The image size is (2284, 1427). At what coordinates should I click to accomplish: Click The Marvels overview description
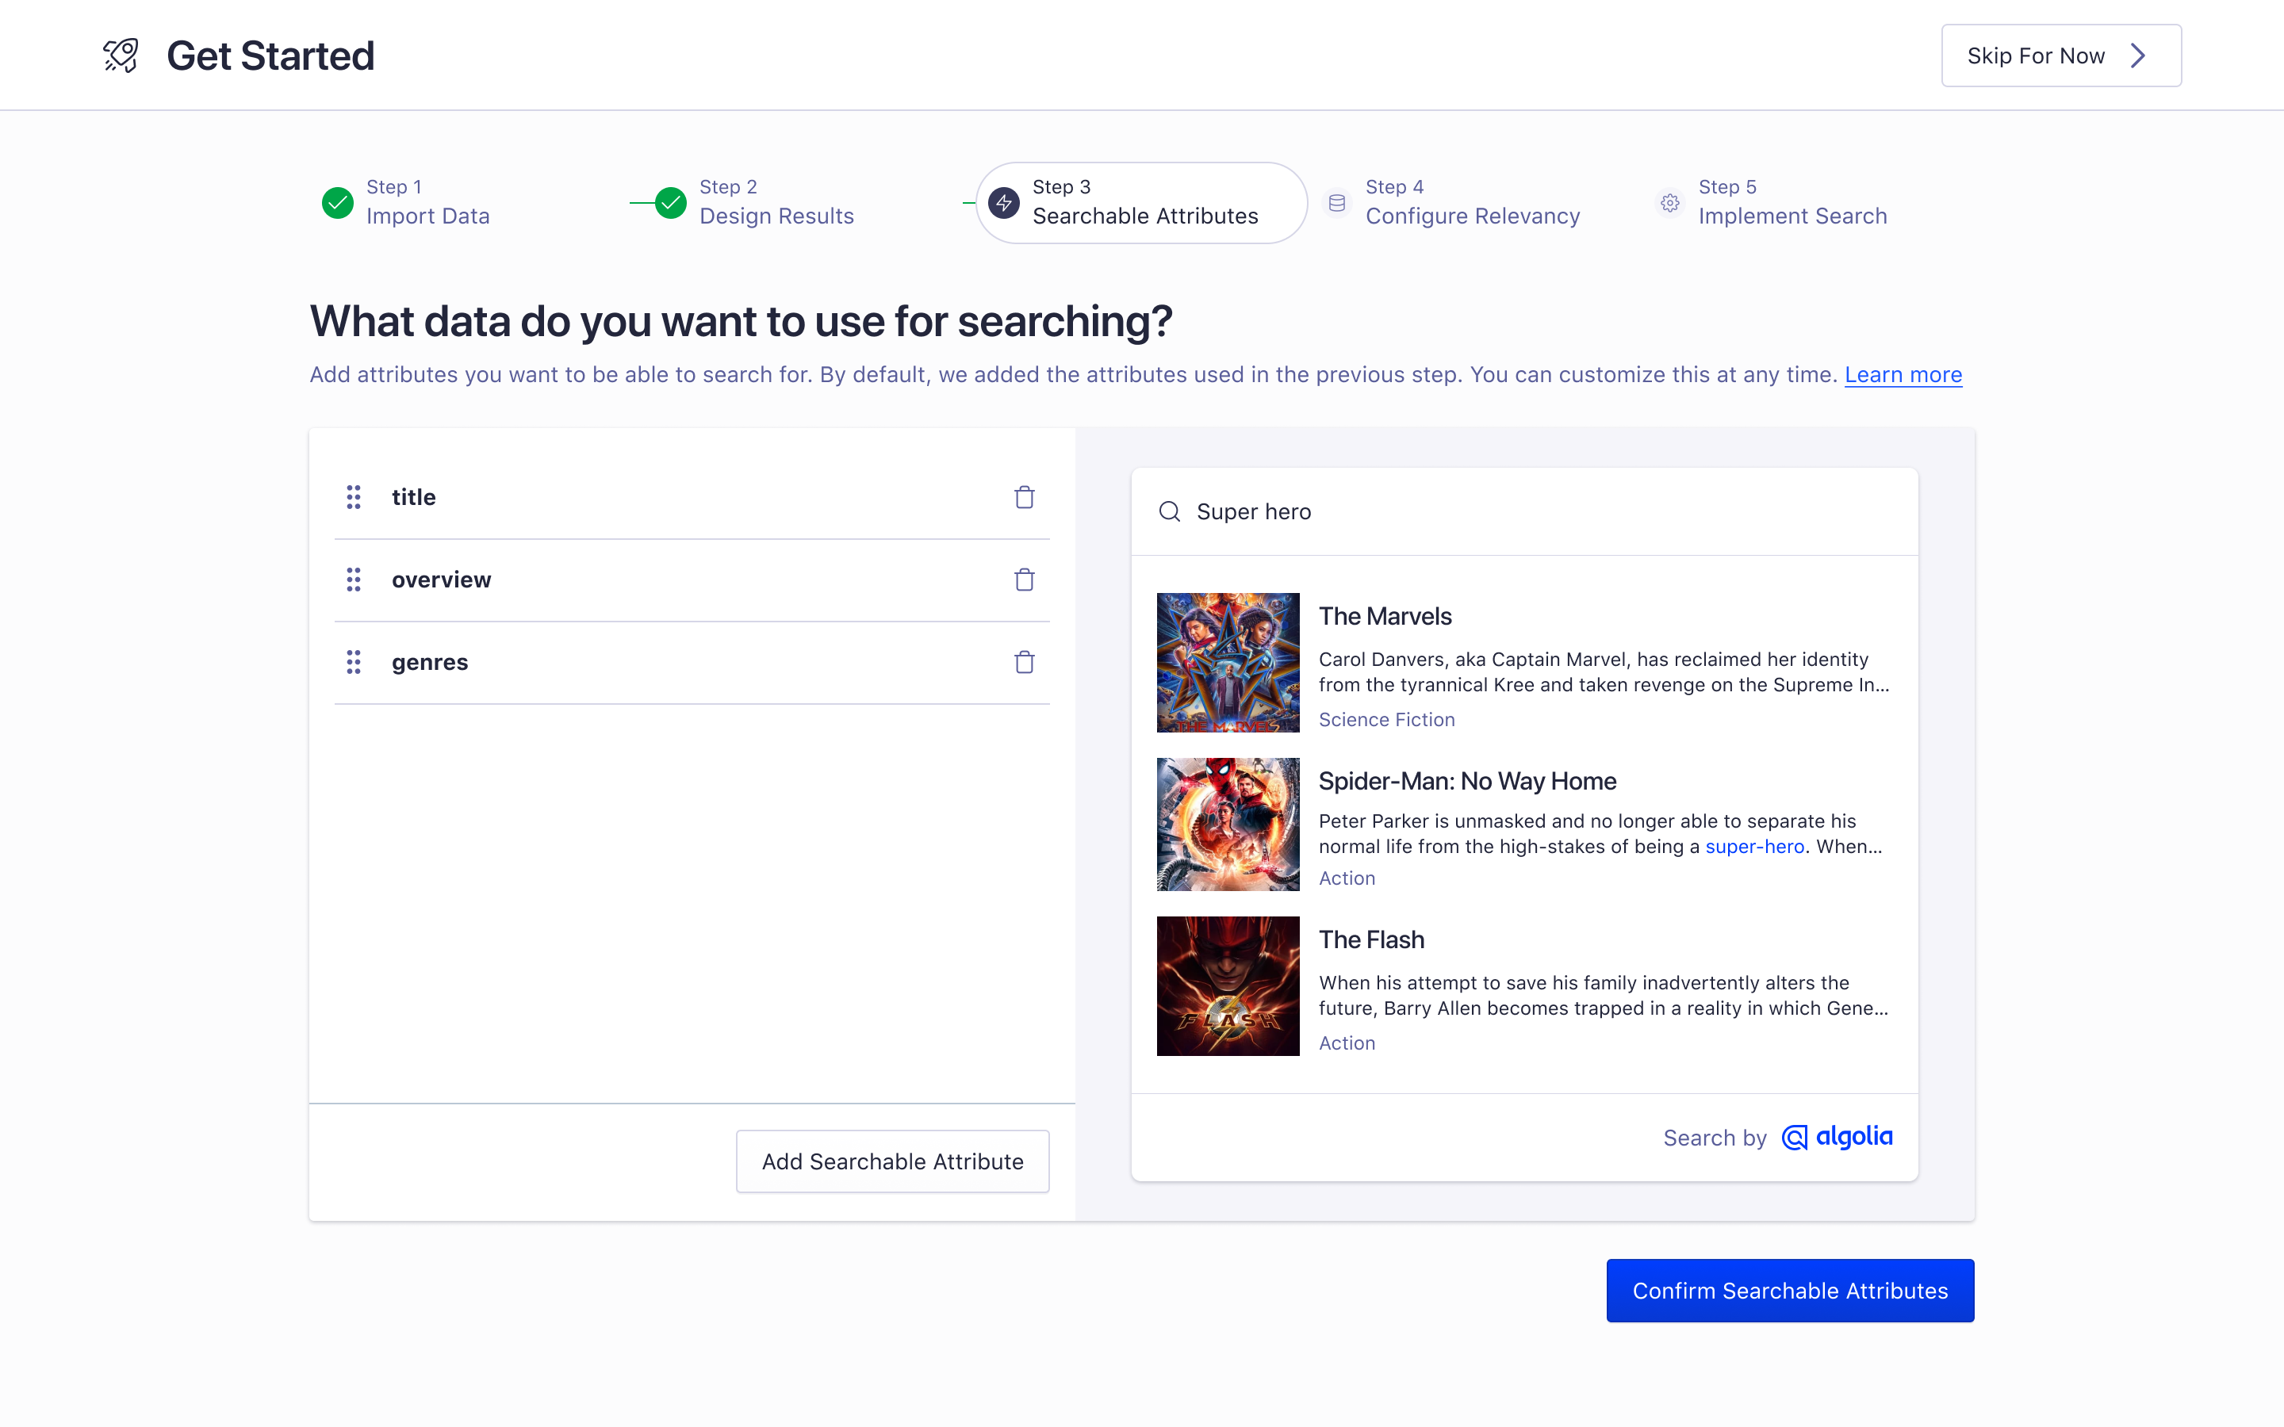pos(1604,672)
